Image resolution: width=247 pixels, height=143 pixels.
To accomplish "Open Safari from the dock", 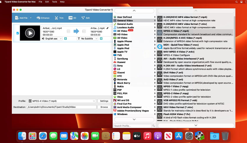I will (43, 136).
